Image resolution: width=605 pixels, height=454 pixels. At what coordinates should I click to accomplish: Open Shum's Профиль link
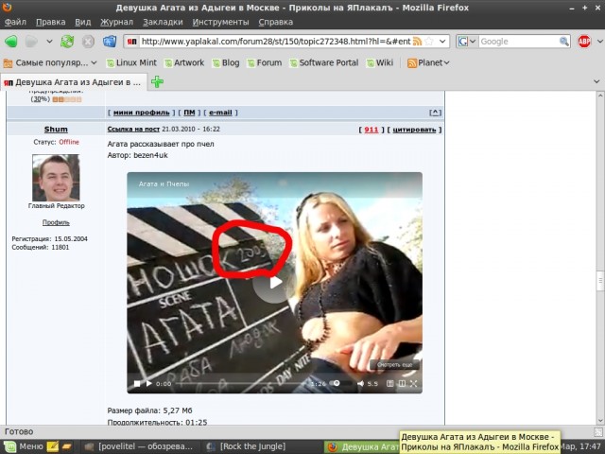(x=56, y=222)
